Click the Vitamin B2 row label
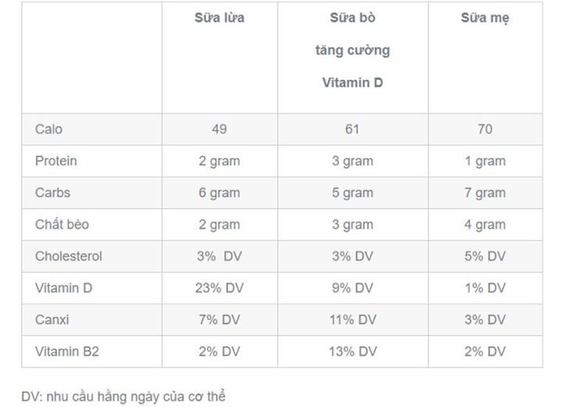Image resolution: width=563 pixels, height=407 pixels. (67, 351)
